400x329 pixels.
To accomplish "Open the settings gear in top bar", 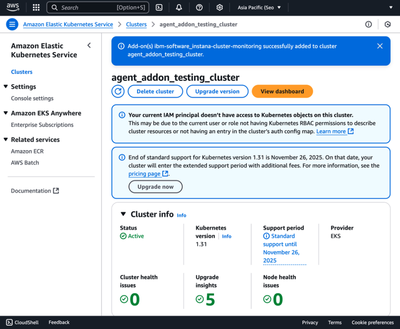I will tap(220, 7).
